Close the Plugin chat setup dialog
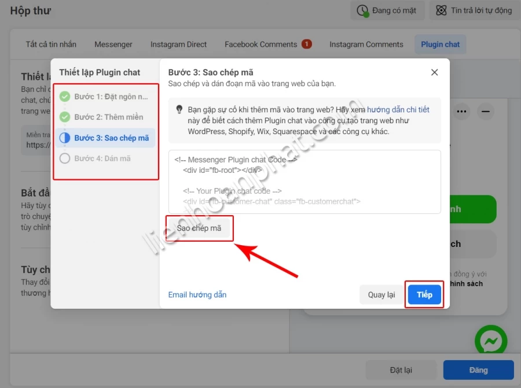 click(x=434, y=72)
